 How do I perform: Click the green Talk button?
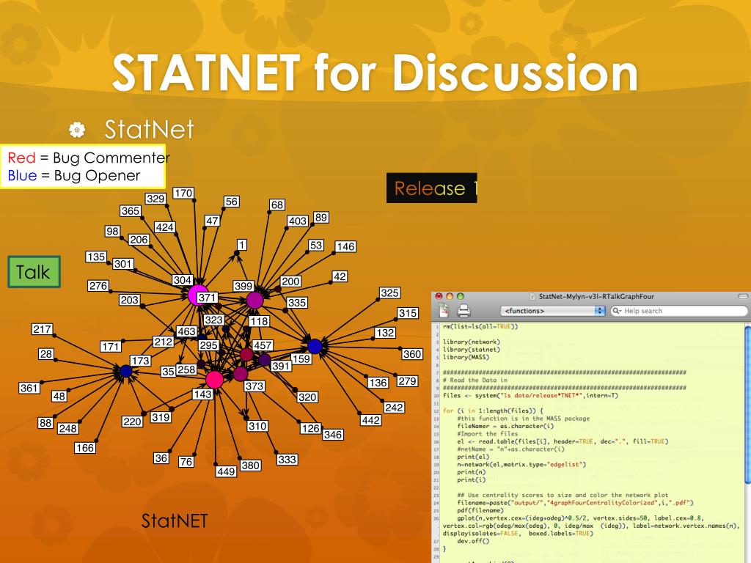point(34,272)
